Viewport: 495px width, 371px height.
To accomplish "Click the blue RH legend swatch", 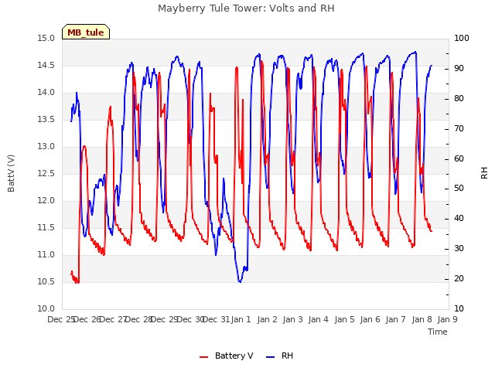I will 271,357.
